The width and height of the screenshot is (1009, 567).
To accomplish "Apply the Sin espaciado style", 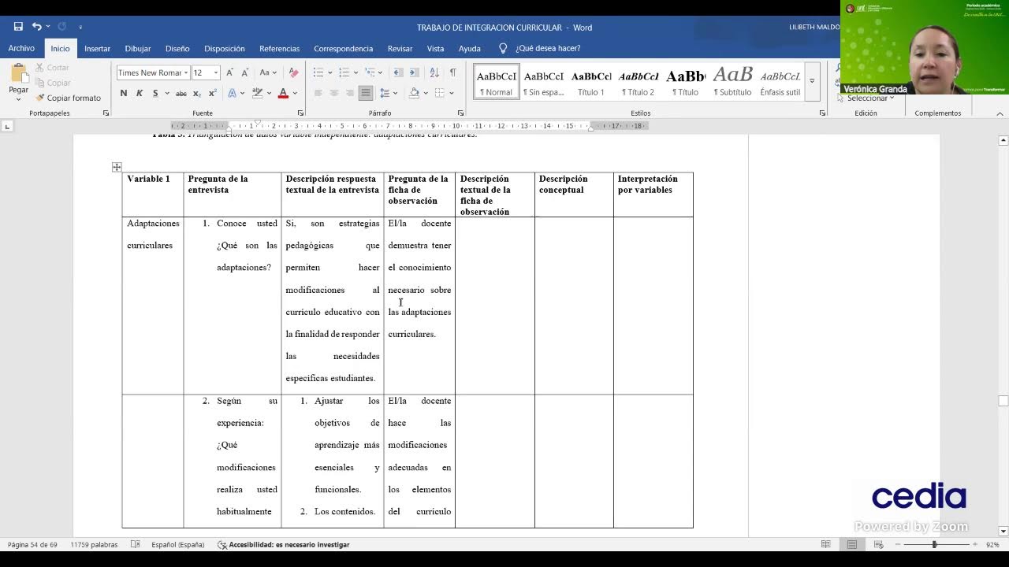I will click(x=544, y=82).
